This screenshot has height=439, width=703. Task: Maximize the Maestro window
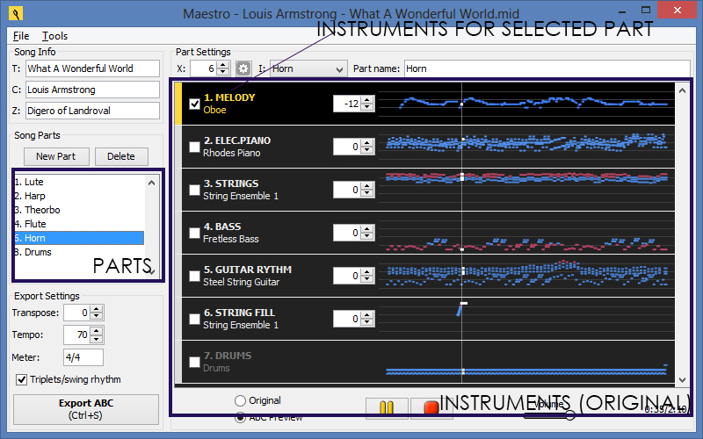[x=646, y=10]
